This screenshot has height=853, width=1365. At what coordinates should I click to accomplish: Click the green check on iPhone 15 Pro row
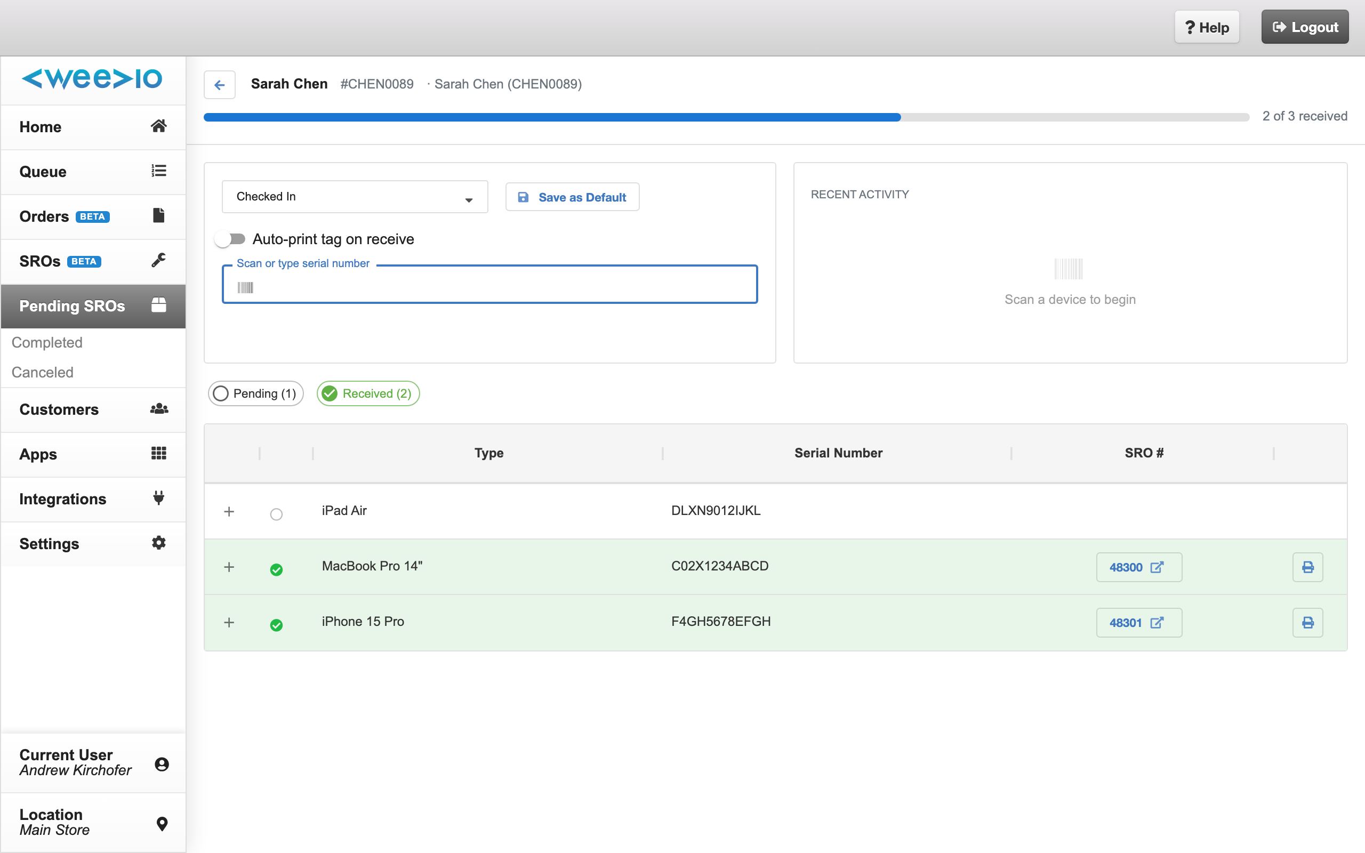click(x=276, y=625)
